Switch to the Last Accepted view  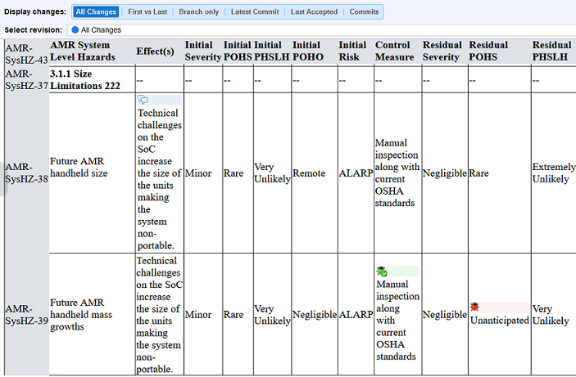[x=313, y=11]
